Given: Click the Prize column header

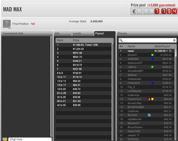Looking at the screenshot, I should click(76, 40).
